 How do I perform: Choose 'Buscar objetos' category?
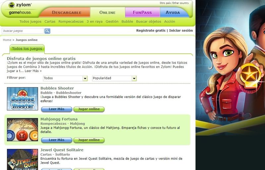(148, 21)
